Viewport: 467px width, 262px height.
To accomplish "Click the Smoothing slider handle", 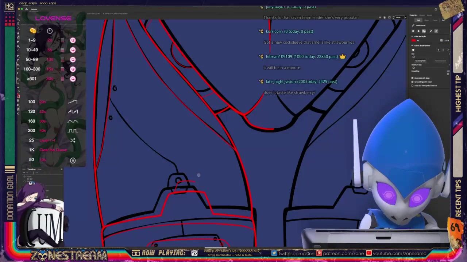I will 448,74.
